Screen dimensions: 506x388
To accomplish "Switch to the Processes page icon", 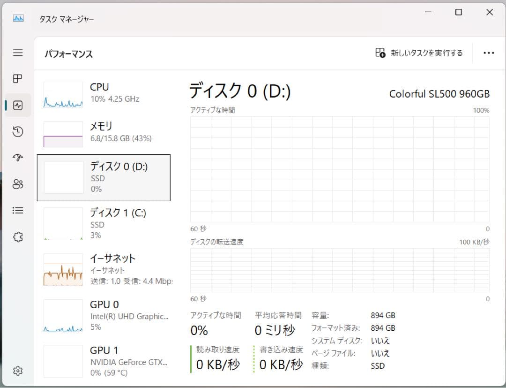I will (x=17, y=79).
